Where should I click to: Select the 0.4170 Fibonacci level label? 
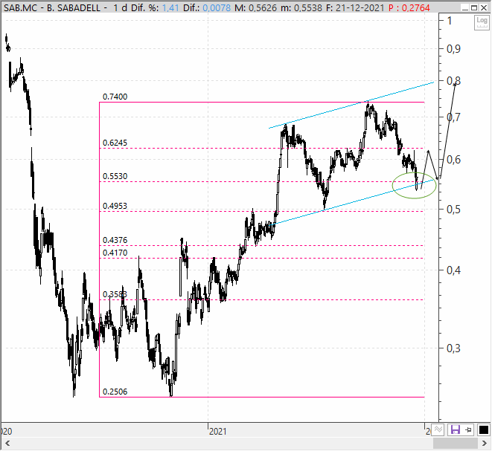pyautogui.click(x=115, y=253)
